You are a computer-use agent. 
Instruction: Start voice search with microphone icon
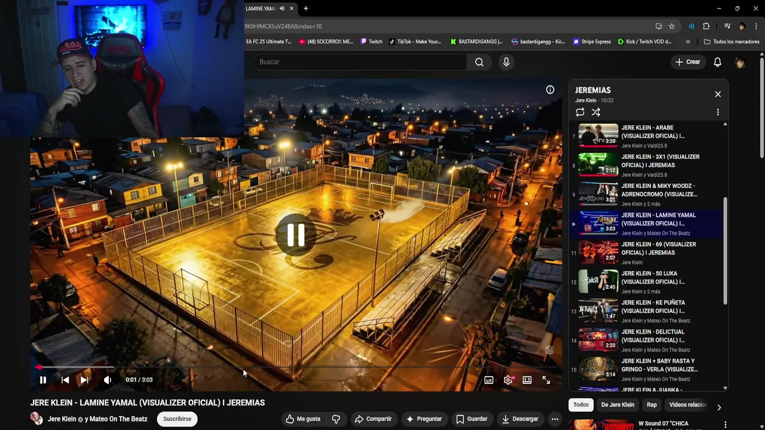coord(506,62)
